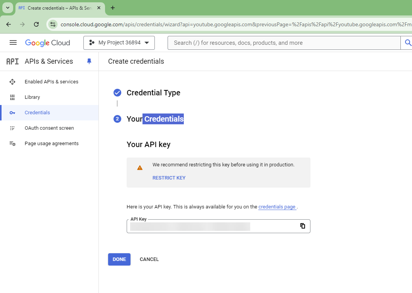412x293 pixels.
Task: Open OAuth consent screen section
Action: tap(49, 128)
